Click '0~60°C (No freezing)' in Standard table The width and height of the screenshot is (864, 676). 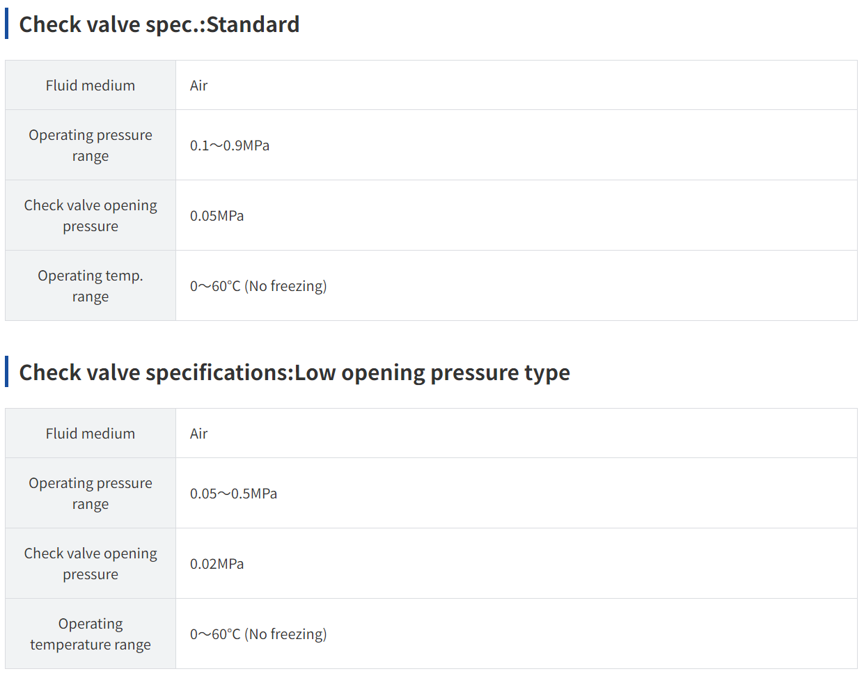[x=258, y=286]
